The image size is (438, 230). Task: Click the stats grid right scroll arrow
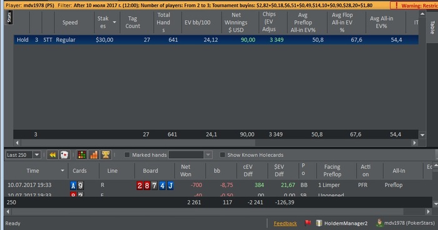pos(414,142)
